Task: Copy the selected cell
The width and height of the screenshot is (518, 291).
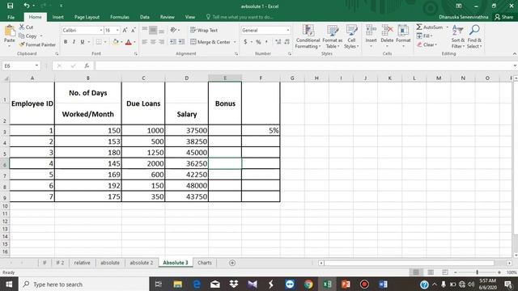Action: (28, 36)
